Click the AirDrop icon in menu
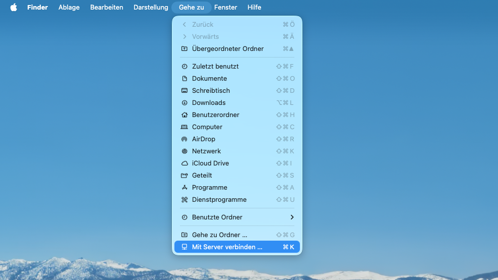The width and height of the screenshot is (498, 280). pos(184,139)
